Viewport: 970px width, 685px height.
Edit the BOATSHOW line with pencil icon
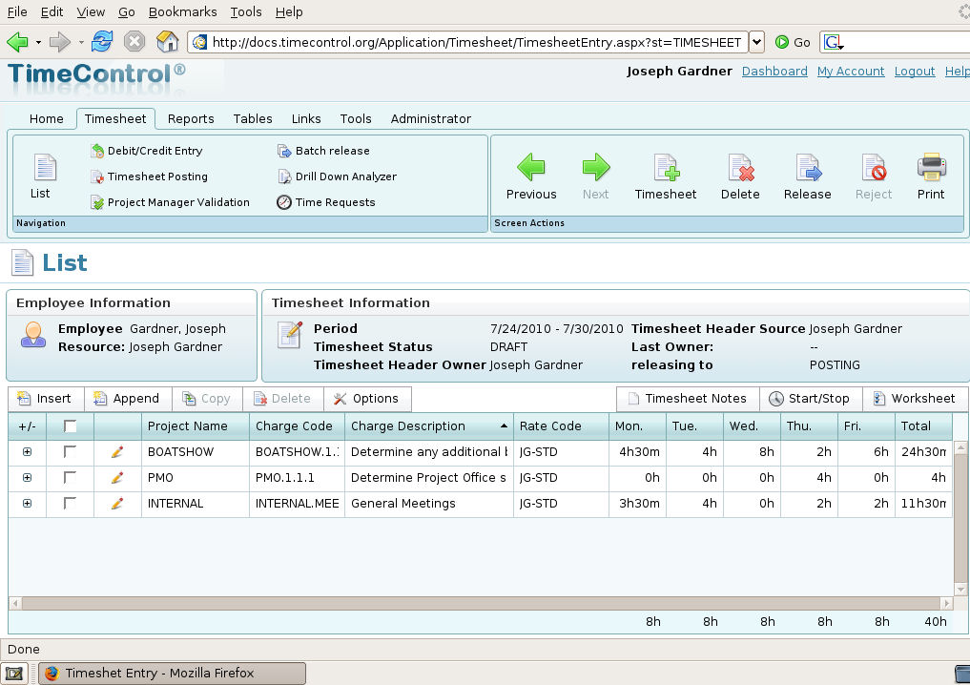[x=117, y=452]
